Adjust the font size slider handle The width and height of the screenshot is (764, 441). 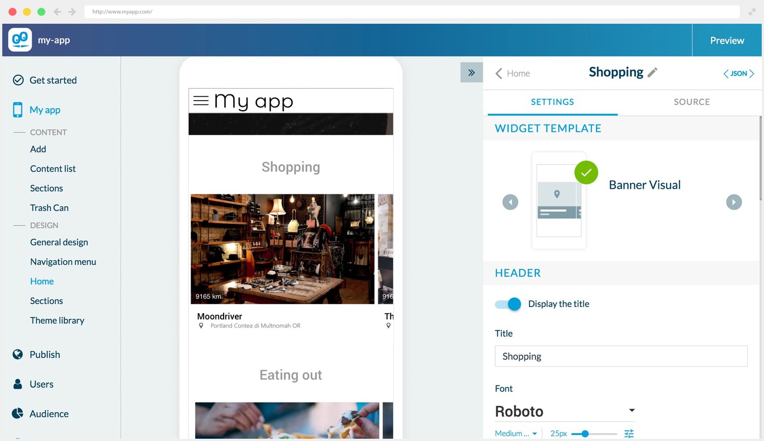click(x=585, y=434)
